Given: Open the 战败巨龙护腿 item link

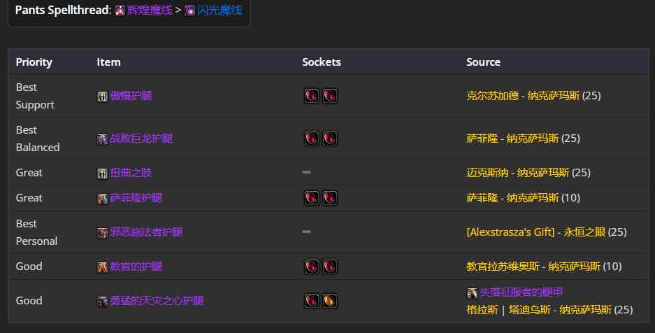Looking at the screenshot, I should pyautogui.click(x=141, y=139).
